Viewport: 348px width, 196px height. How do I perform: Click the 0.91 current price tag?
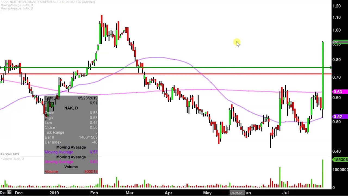pos(340,42)
